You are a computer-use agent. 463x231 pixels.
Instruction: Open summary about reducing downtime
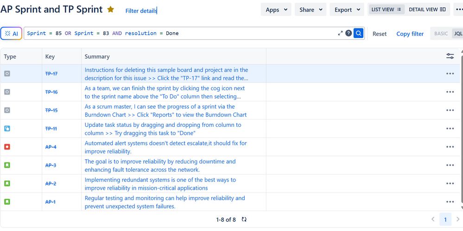coord(160,166)
